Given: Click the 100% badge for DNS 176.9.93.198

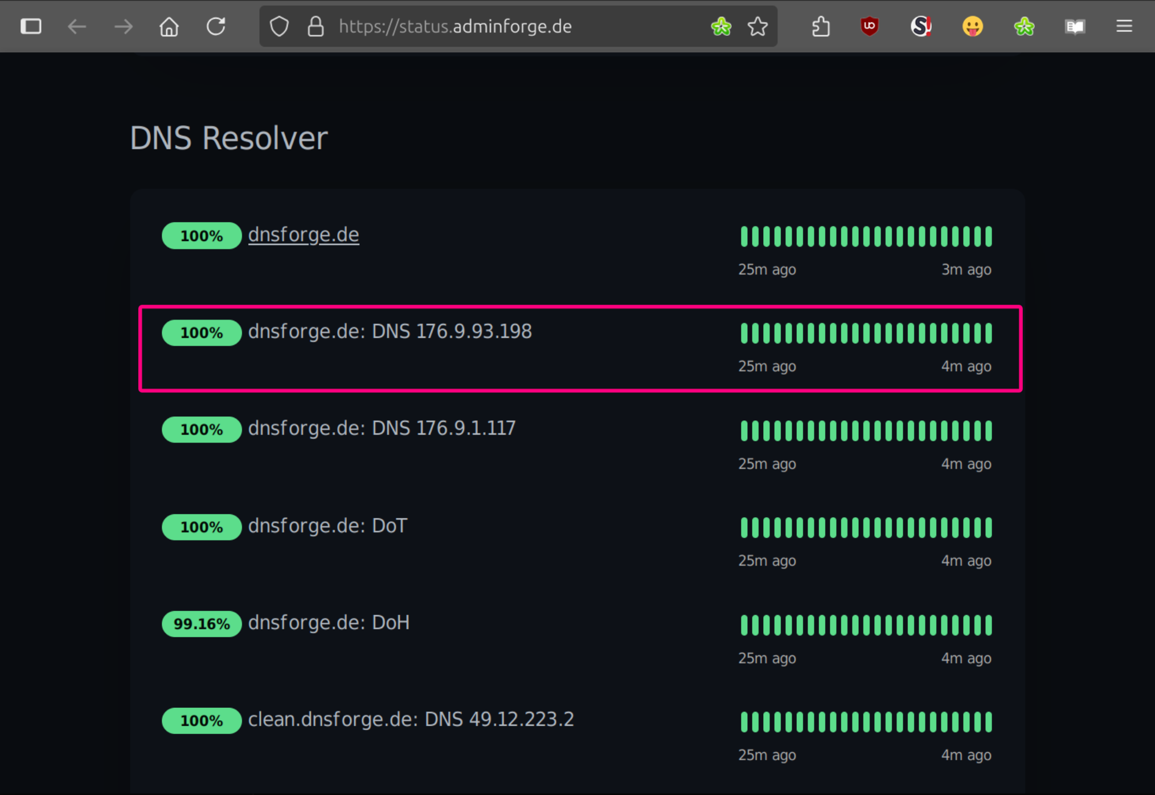Looking at the screenshot, I should point(202,333).
